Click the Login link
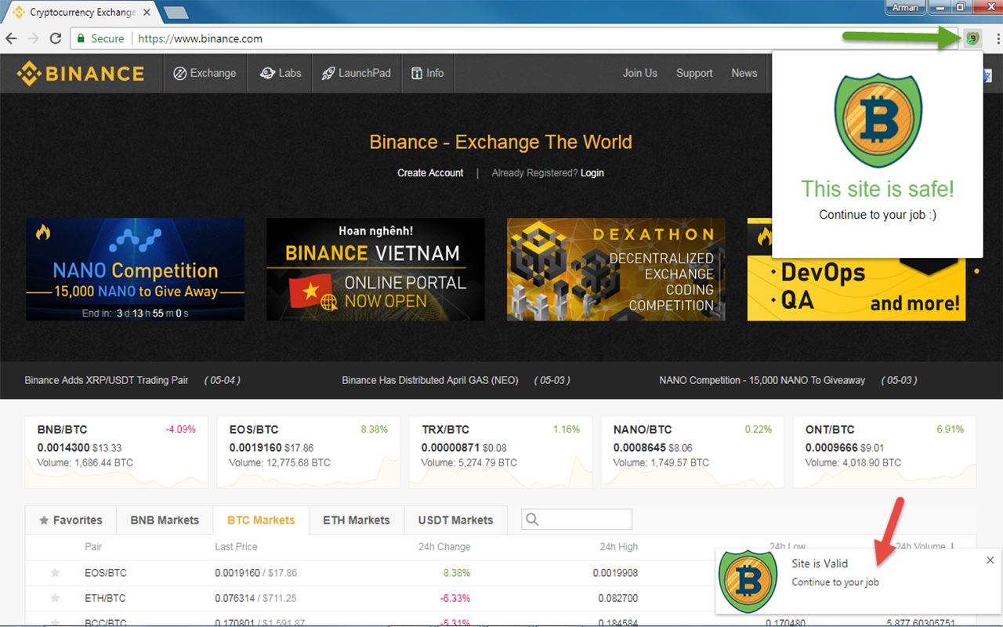 [592, 172]
